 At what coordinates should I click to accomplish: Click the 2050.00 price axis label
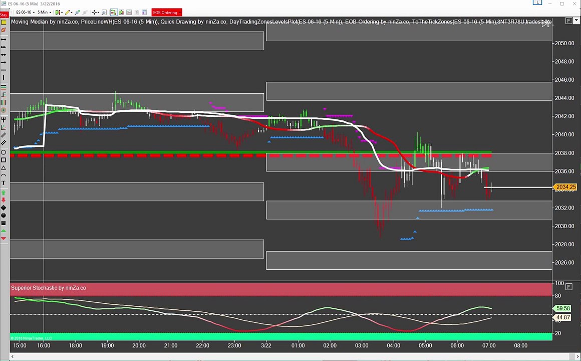pos(564,43)
